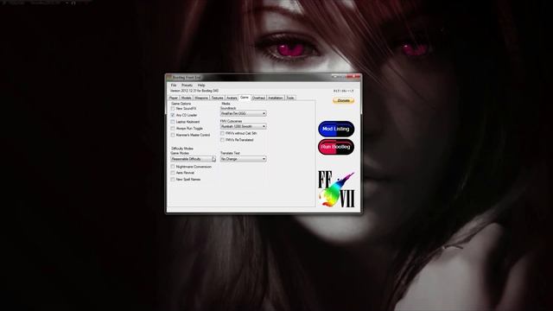Tick the Aeris Revival checkbox
Viewport: 553px width, 311px height.
pos(173,173)
